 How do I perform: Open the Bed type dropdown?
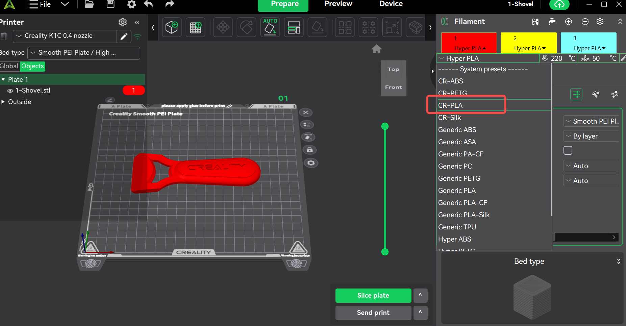point(84,53)
